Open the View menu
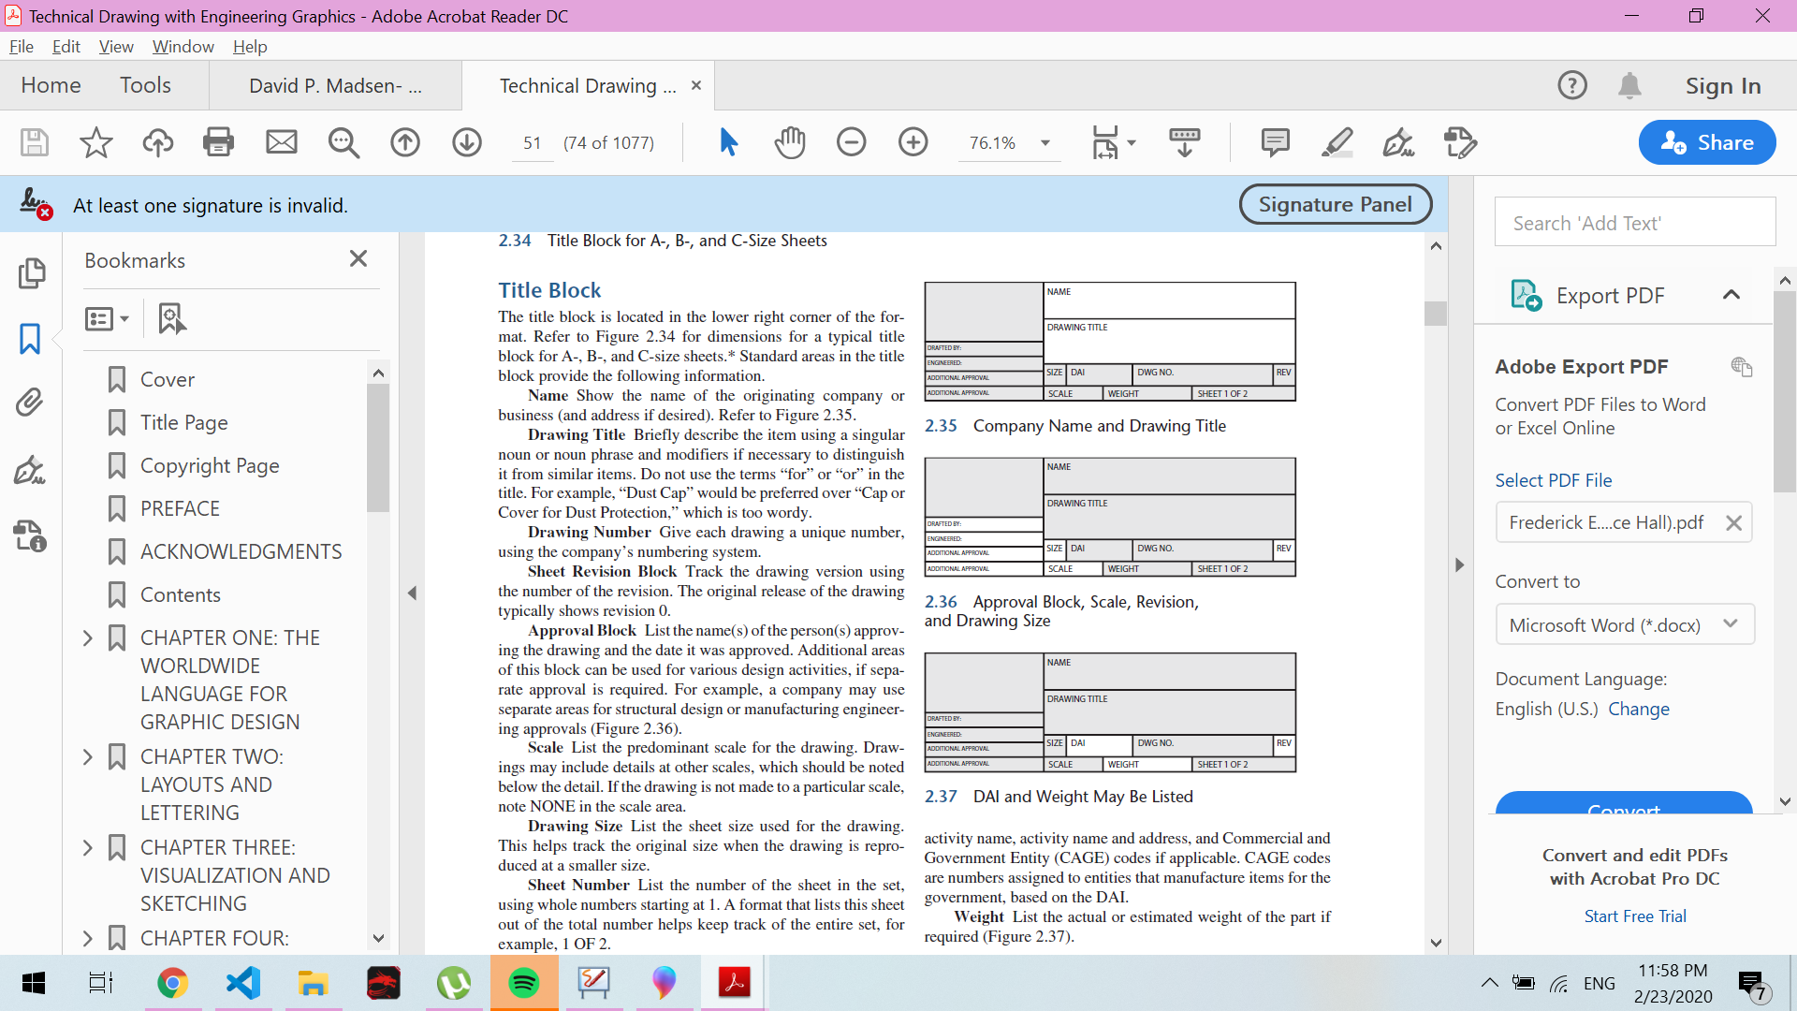The width and height of the screenshot is (1797, 1011). pos(116,47)
